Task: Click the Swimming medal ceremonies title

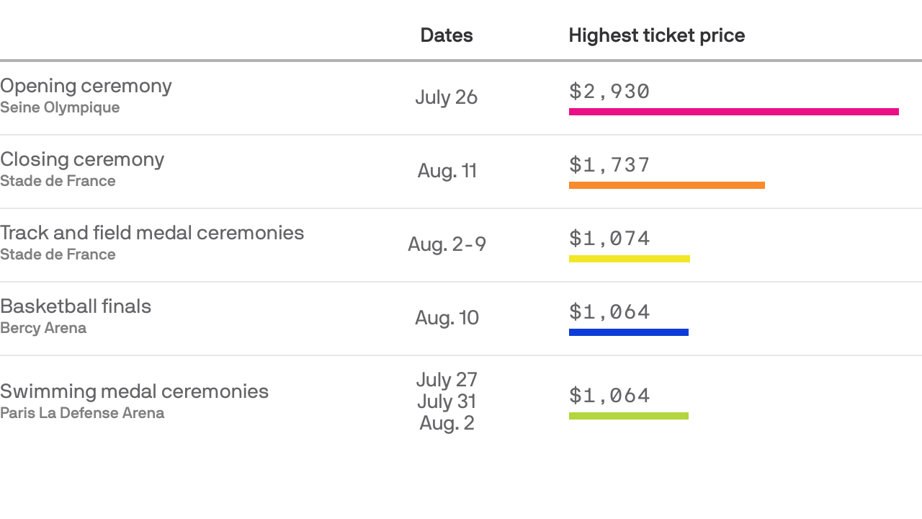Action: [134, 391]
